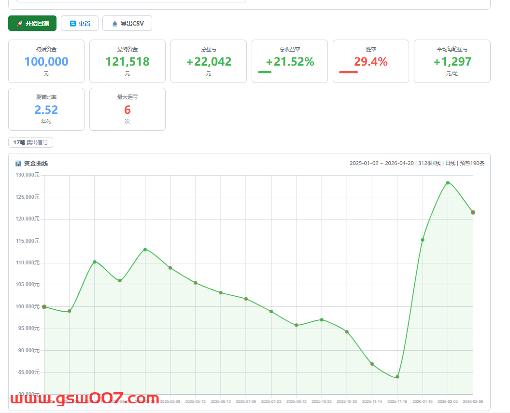Click the bar chart icon beside 资金曲线

coord(18,164)
